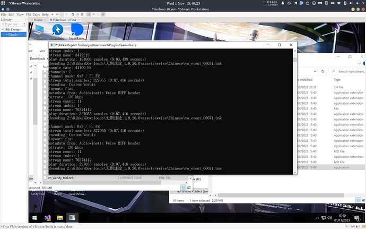Screen dimensions: 366x229
Task: Switch to the Home tab
Action: 38,20
